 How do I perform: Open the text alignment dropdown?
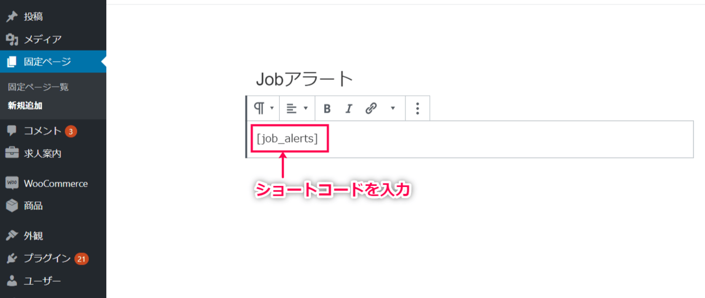[297, 108]
